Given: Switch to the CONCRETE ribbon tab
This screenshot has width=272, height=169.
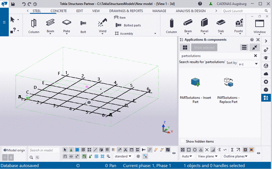Looking at the screenshot, I should 58,11.
